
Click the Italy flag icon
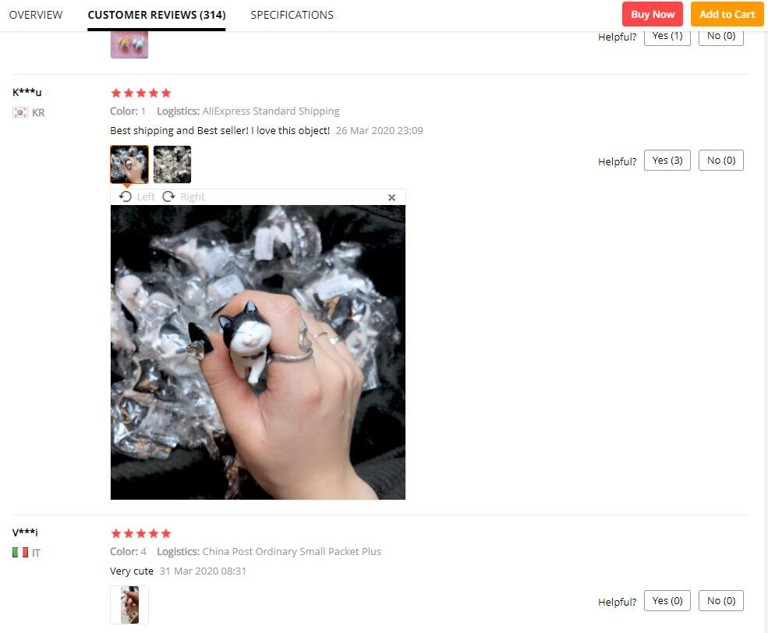click(20, 553)
